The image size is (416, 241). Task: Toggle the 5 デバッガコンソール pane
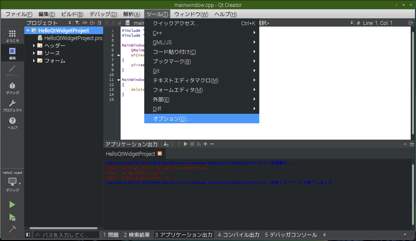pos(291,235)
